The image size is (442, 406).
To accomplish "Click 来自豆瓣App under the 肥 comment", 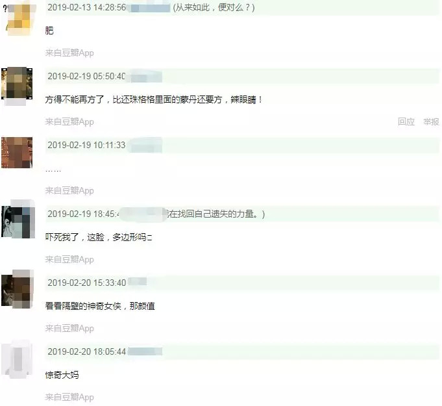I will click(69, 53).
